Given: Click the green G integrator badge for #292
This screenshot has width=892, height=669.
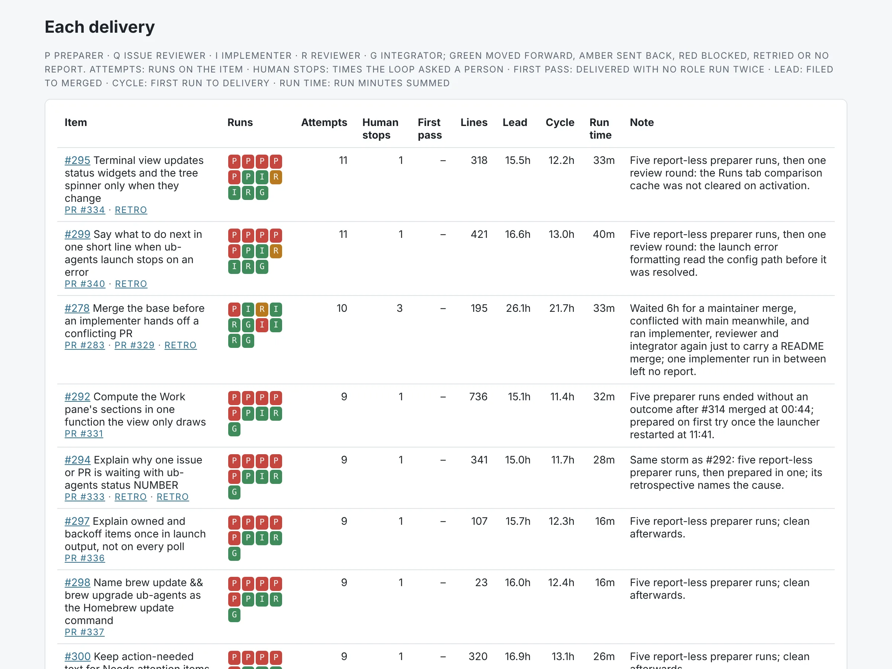Looking at the screenshot, I should point(234,429).
